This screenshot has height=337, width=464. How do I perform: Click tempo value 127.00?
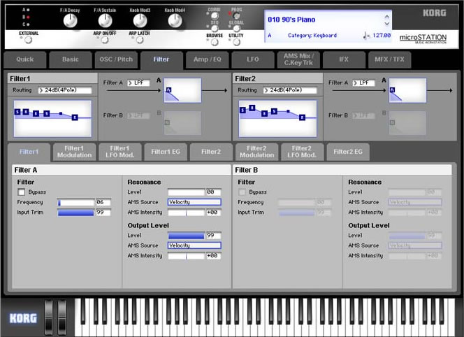[382, 36]
